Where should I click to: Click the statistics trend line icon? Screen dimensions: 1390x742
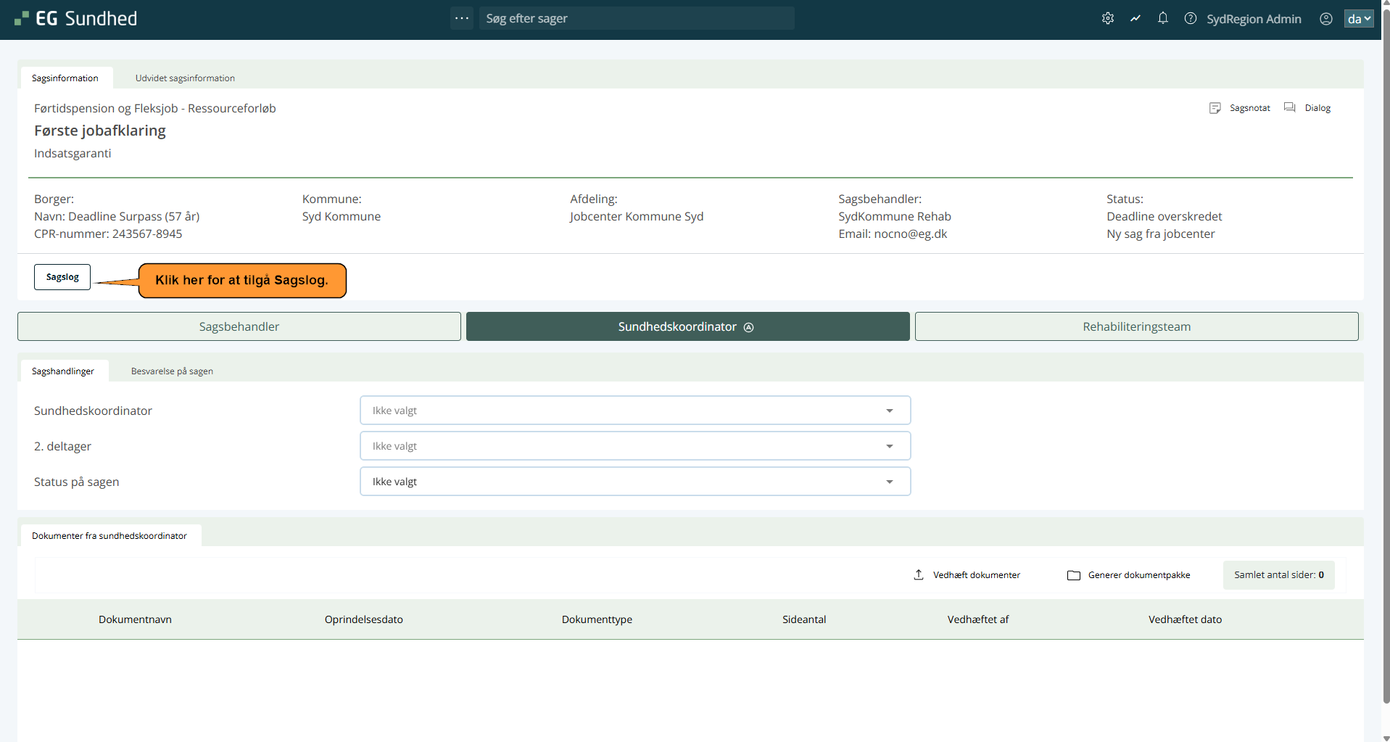pos(1135,19)
